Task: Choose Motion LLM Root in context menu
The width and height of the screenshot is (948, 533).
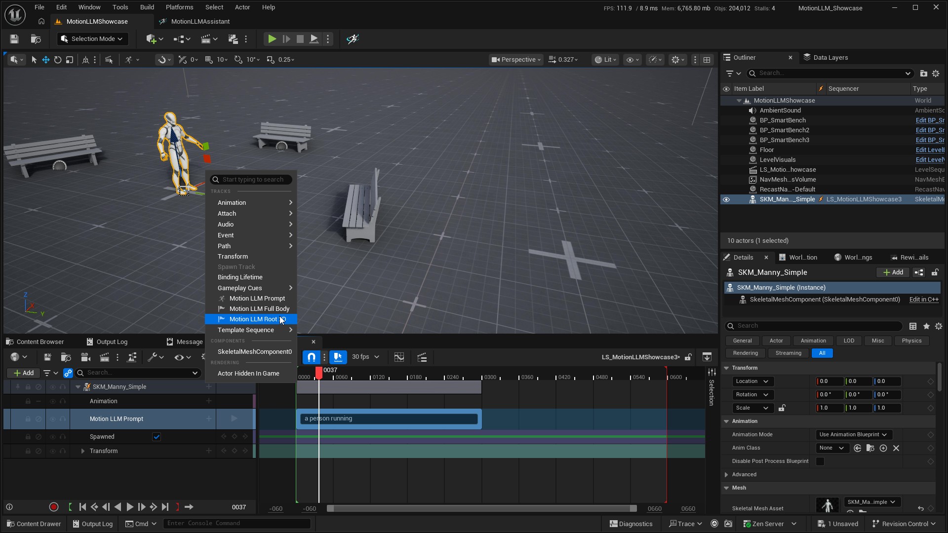Action: [x=251, y=319]
